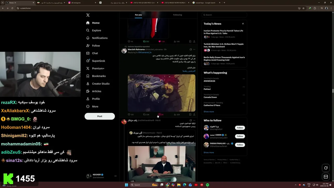This screenshot has height=188, width=334.
Task: Open Marzieh Rahnama post image
Action: [x=162, y=93]
